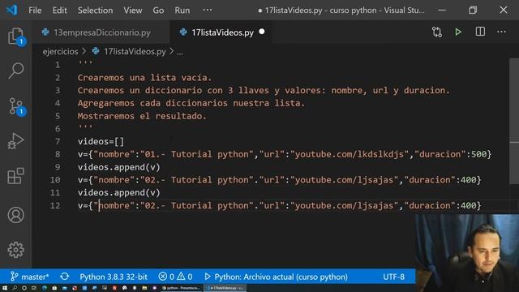The image size is (519, 292).
Task: Open the Manage gear icon
Action: pos(15,250)
